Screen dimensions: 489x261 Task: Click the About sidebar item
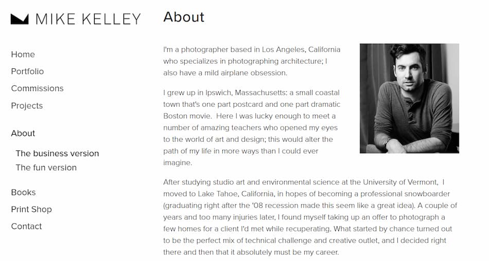click(x=23, y=133)
